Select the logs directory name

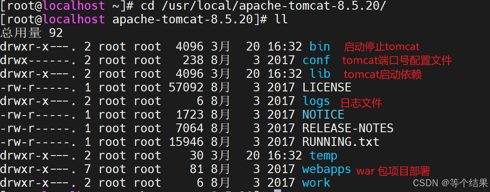(x=316, y=101)
